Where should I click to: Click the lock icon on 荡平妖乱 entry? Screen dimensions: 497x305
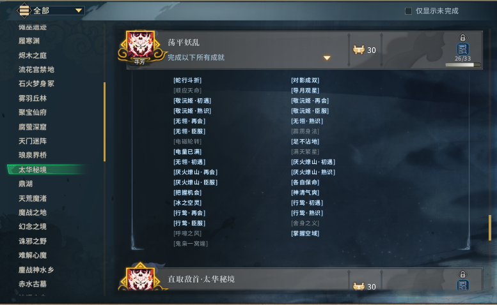coord(462,38)
